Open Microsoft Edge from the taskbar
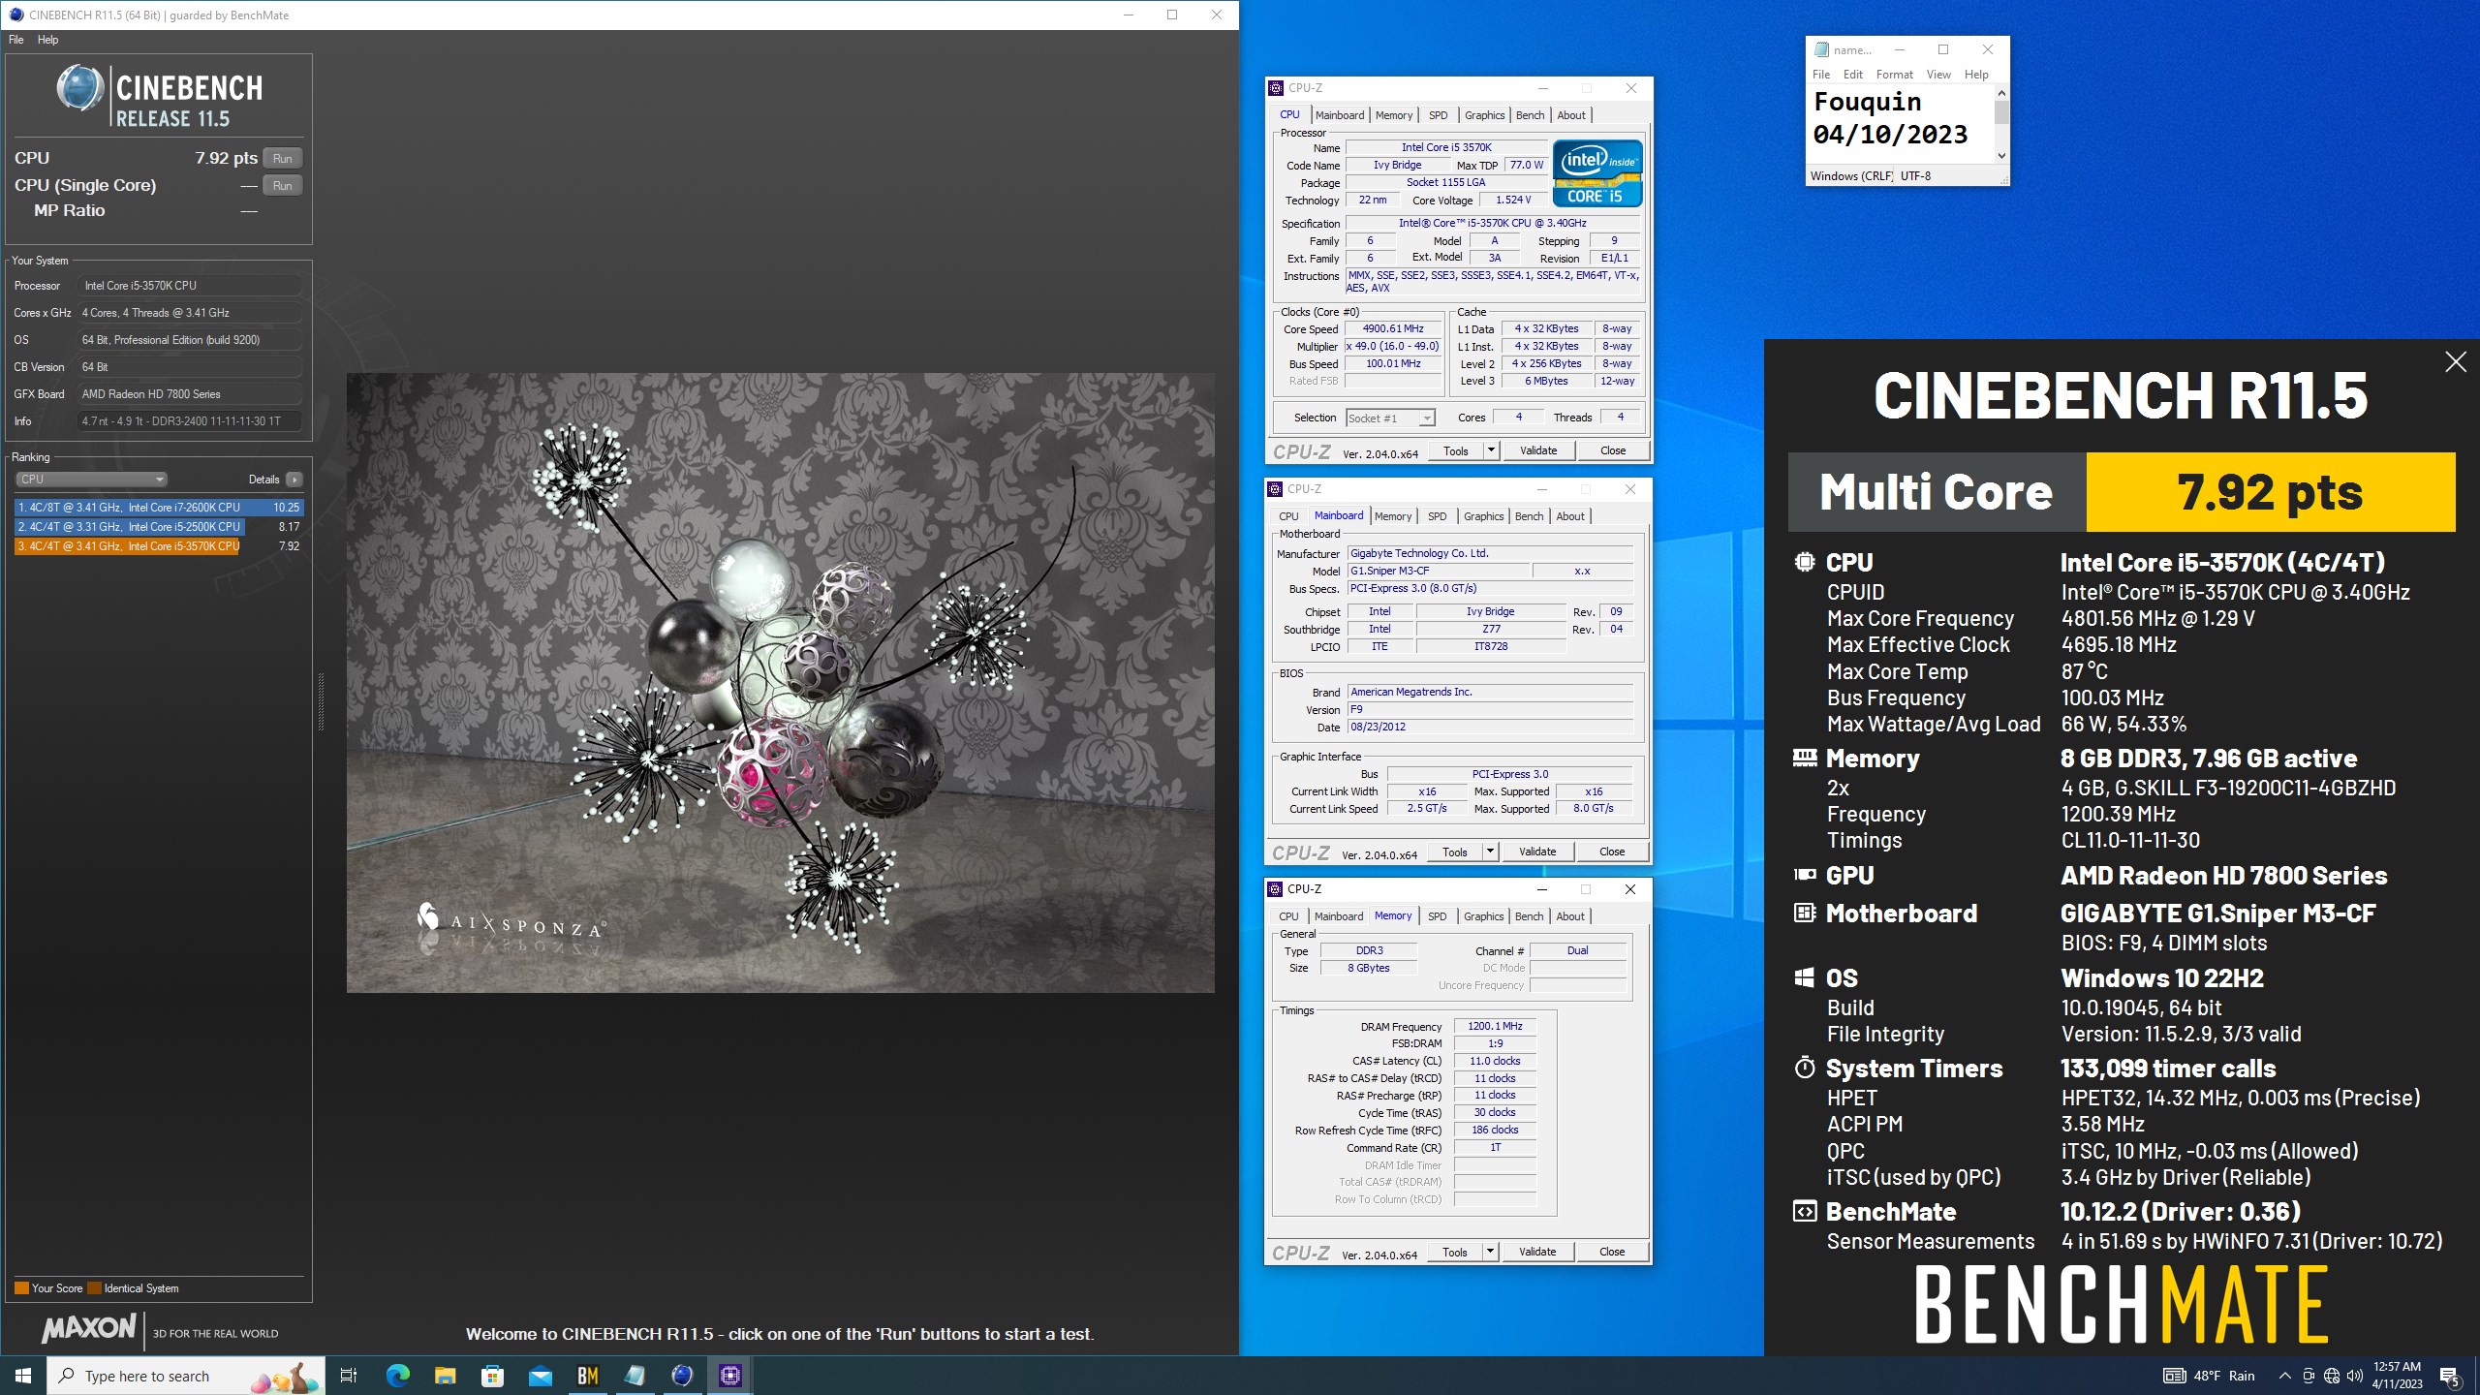This screenshot has height=1395, width=2480. [397, 1376]
